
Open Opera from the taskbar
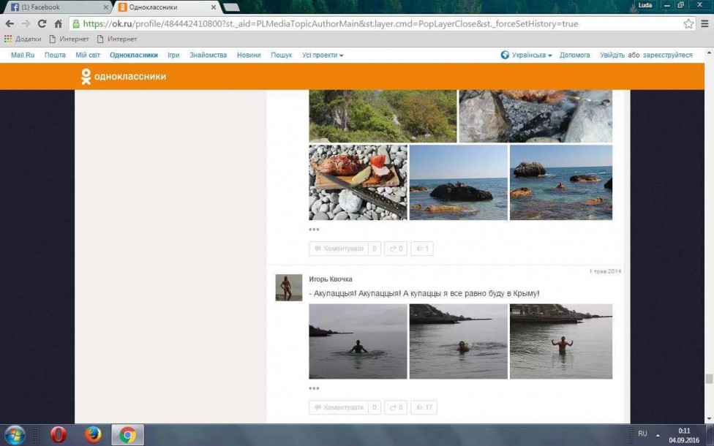[x=59, y=435]
